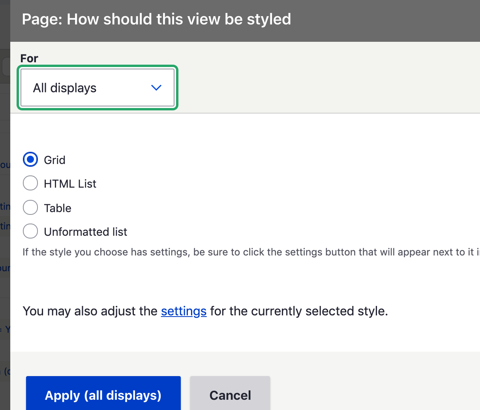Open the settings link for selected style
Screen dimensions: 480x410
[x=184, y=311]
